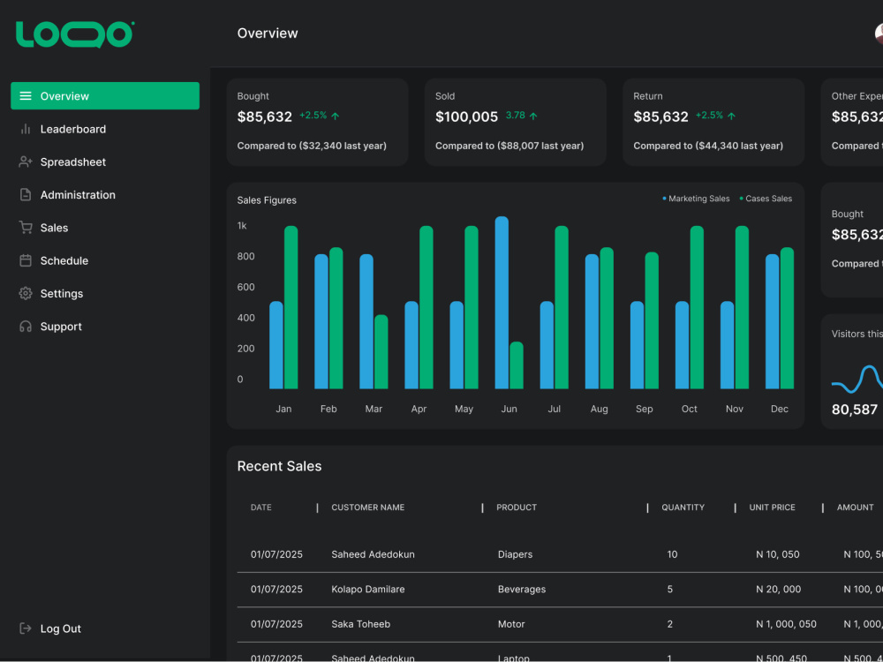Screen dimensions: 883x662
Task: Open the Schedule page
Action: coord(64,260)
